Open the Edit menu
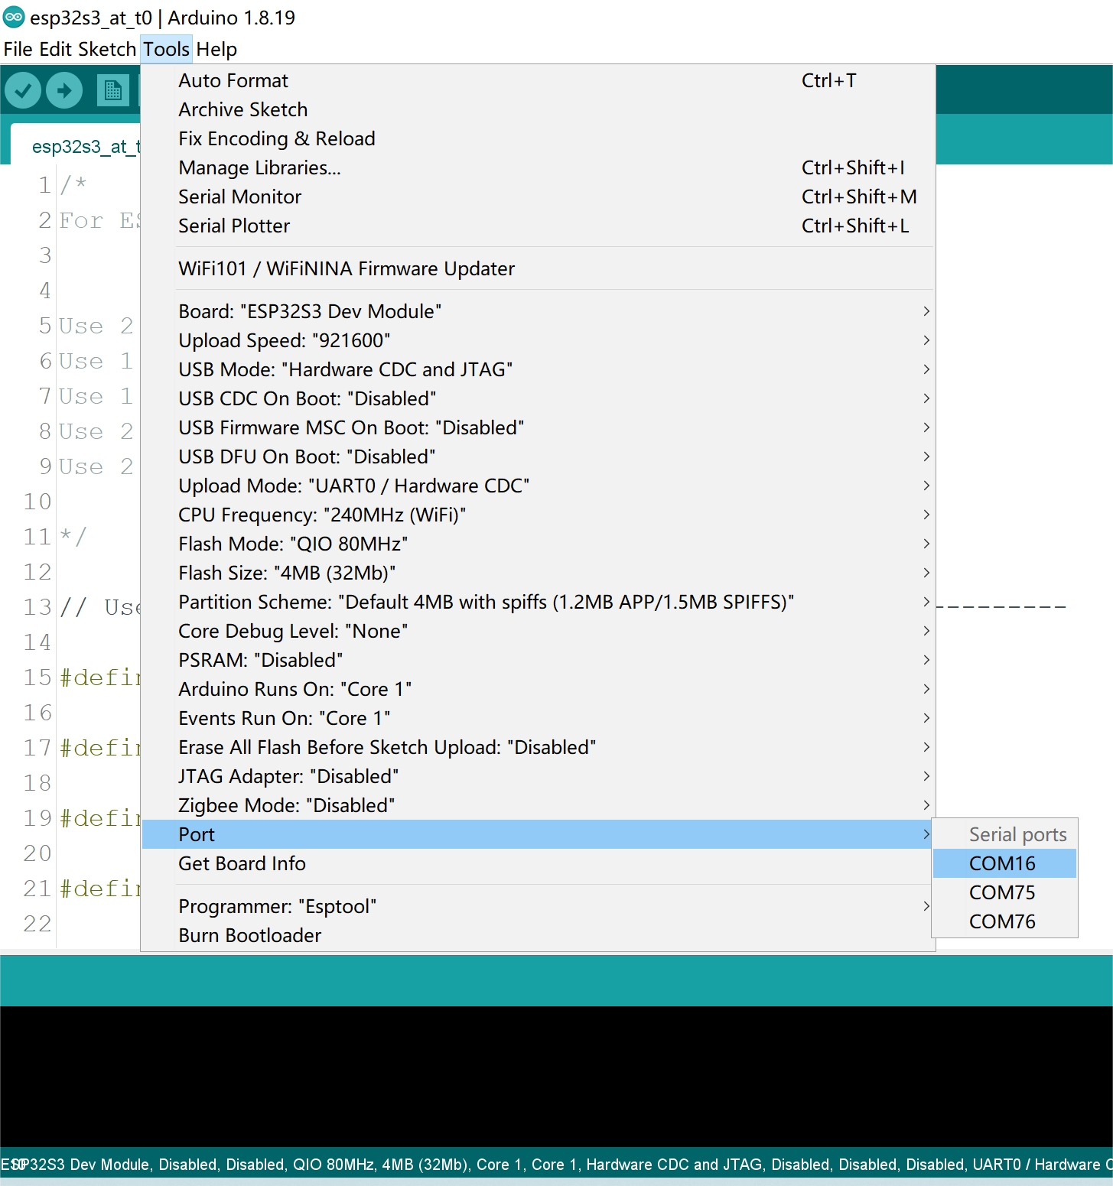Viewport: 1113px width, 1186px height. pos(55,49)
